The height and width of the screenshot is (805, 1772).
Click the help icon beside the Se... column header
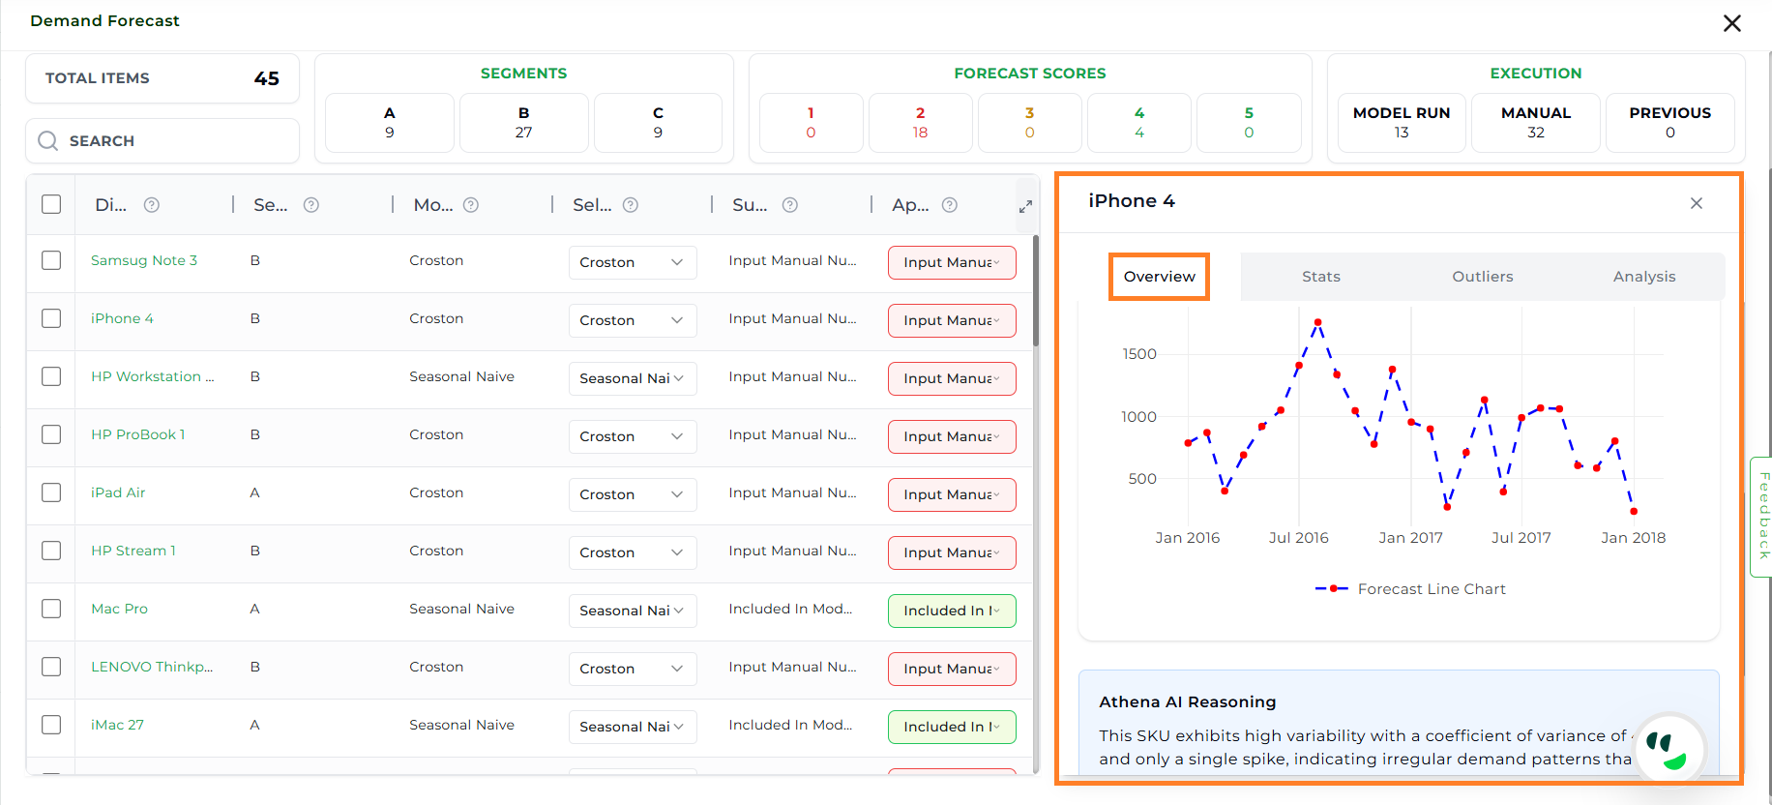tap(311, 205)
